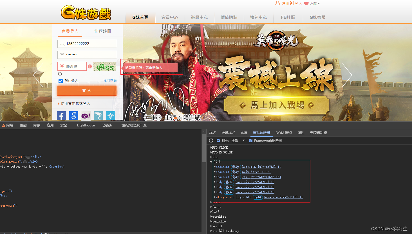Click the snowflake social login icon

tap(111, 116)
